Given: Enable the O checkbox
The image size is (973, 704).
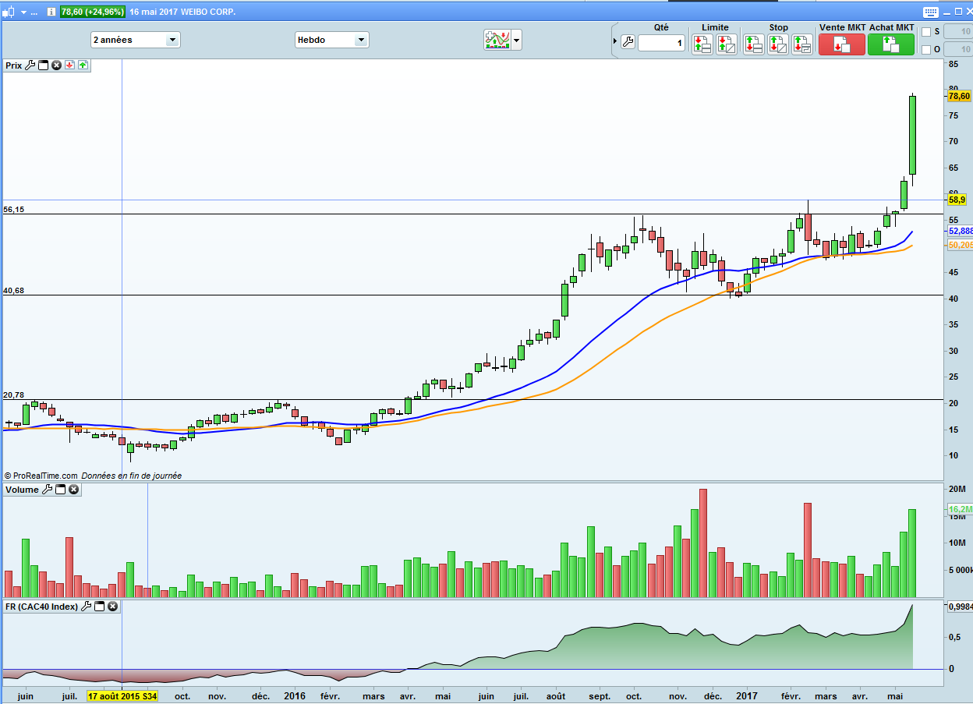Looking at the screenshot, I should pyautogui.click(x=926, y=50).
